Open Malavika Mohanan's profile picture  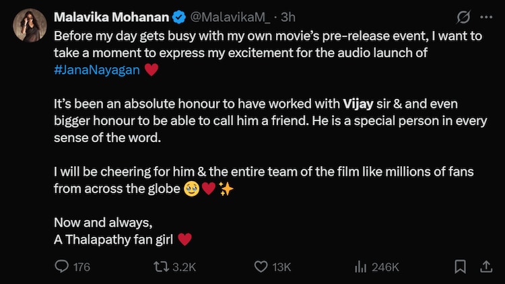[x=27, y=25]
